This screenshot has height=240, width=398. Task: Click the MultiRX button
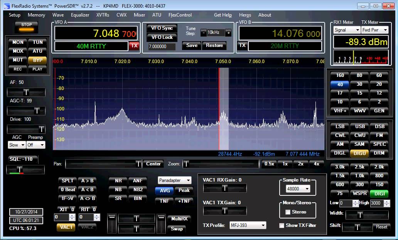click(179, 219)
